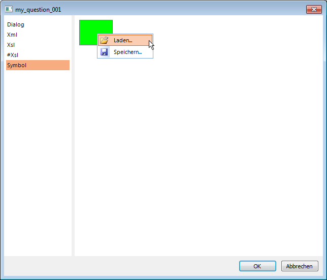
Task: Click the open-folder icon beside Laden
Action: 104,40
